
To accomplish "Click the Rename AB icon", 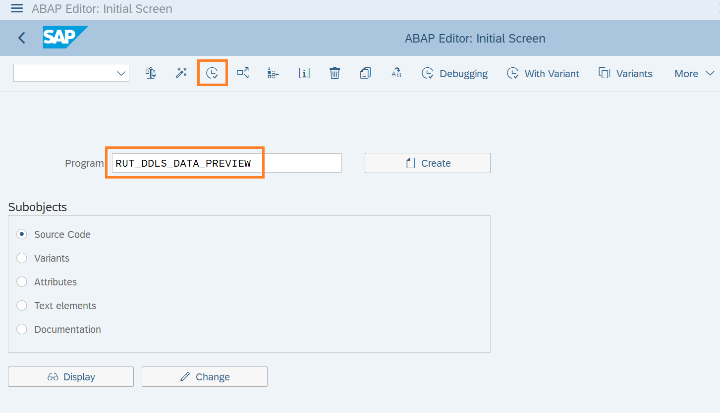I will pos(396,73).
